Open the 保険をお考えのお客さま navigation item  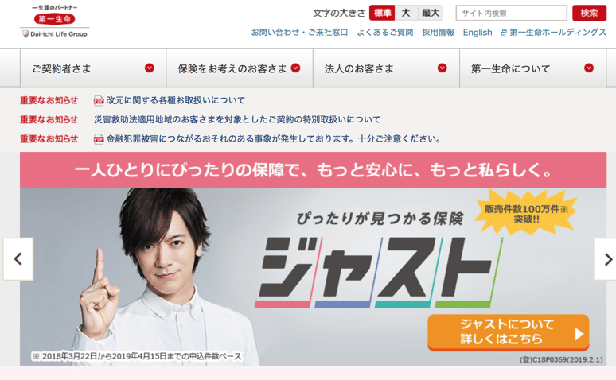(240, 68)
